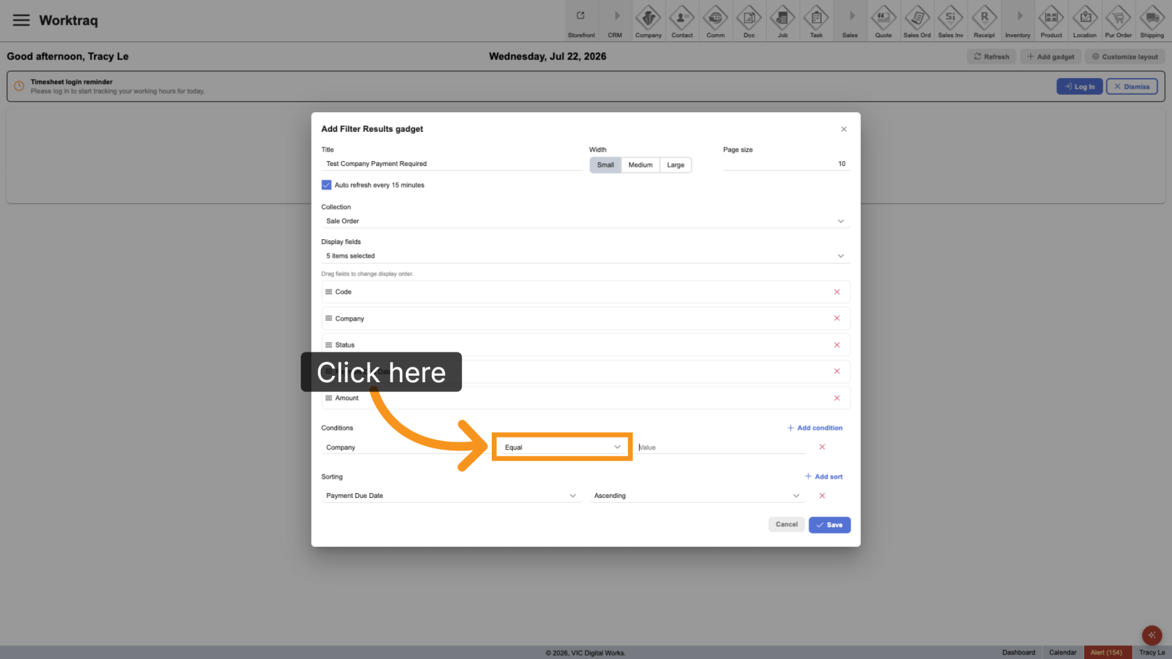Remove the Company display field
Image resolution: width=1172 pixels, height=659 pixels.
click(836, 319)
